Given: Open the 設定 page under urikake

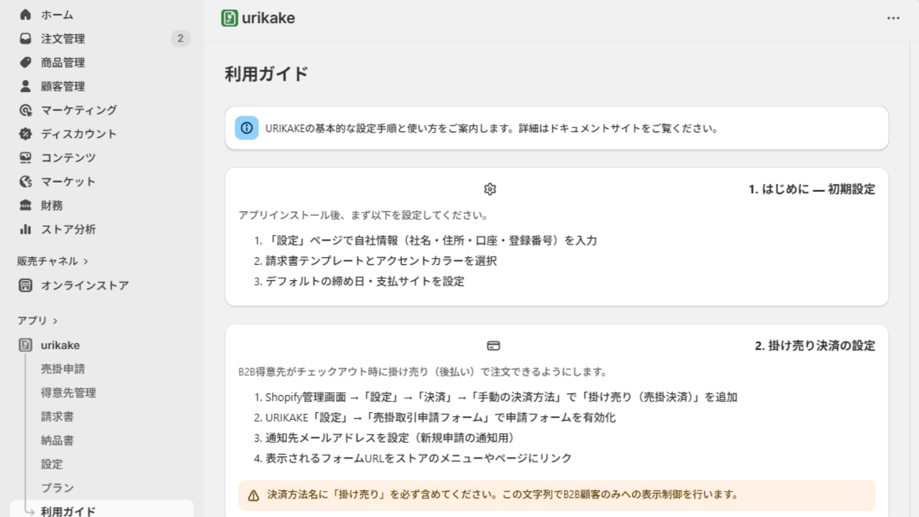Looking at the screenshot, I should click(x=52, y=464).
